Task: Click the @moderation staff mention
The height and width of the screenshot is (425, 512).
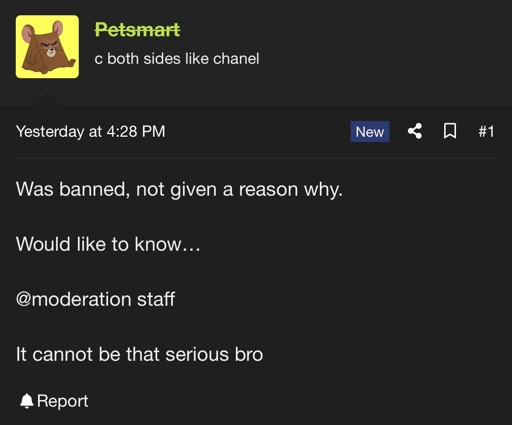Action: point(95,299)
